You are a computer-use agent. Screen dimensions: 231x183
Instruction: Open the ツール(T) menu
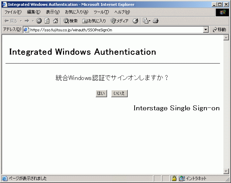101,12
